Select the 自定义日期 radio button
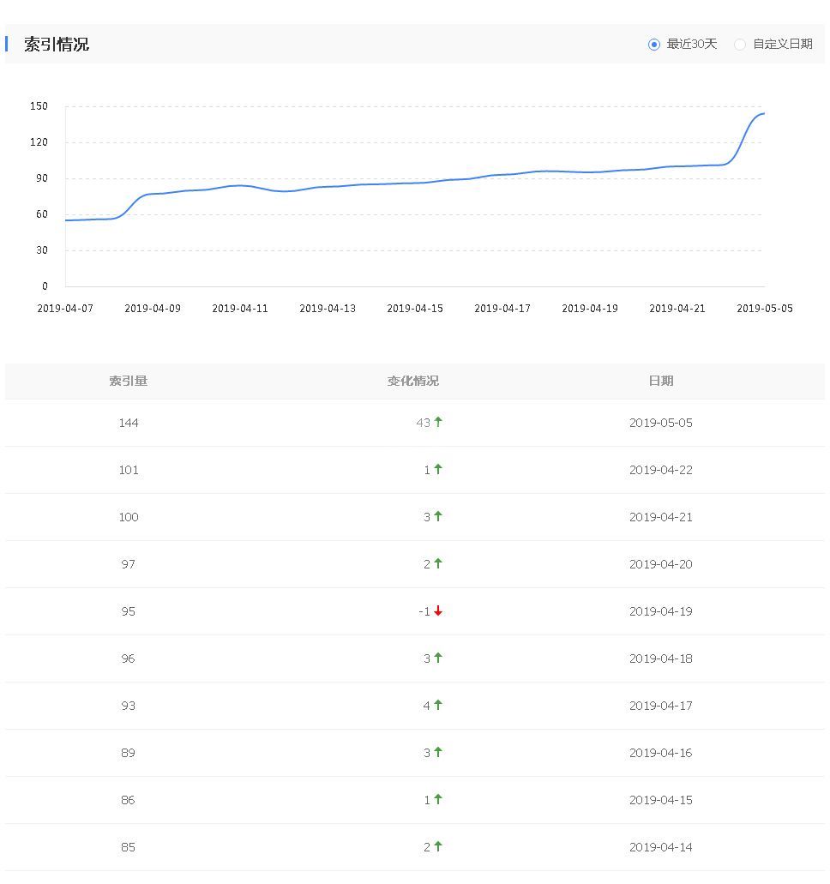The width and height of the screenshot is (830, 884). 740,45
